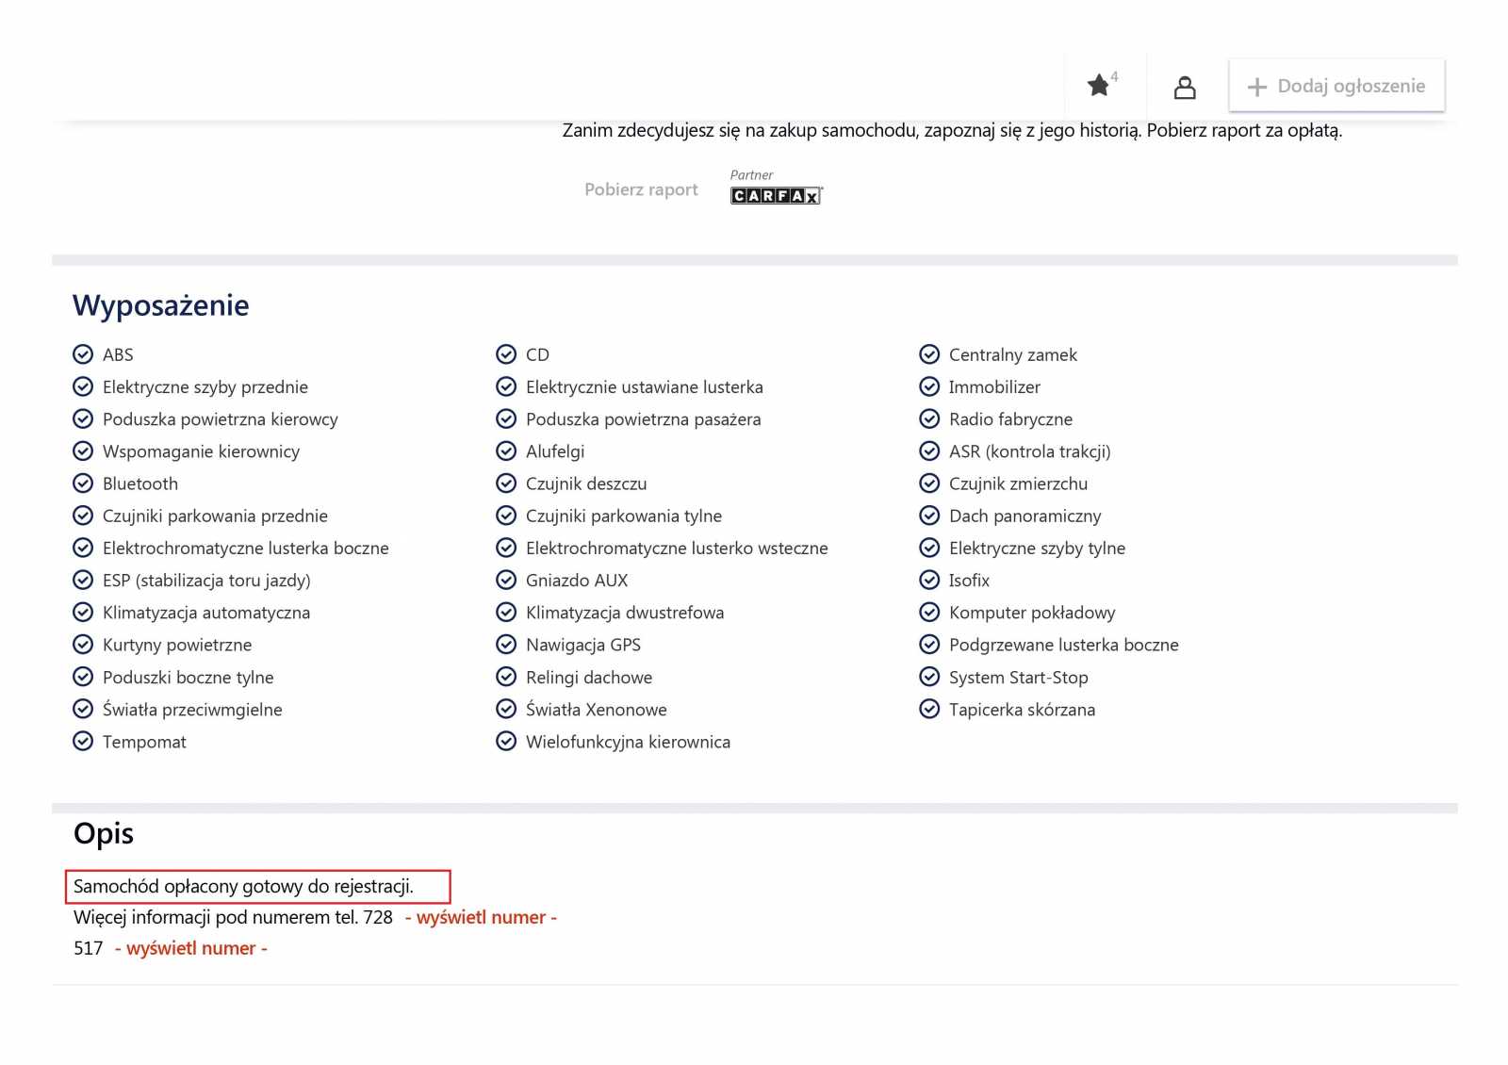Click the CARFAX partner logo

(776, 195)
